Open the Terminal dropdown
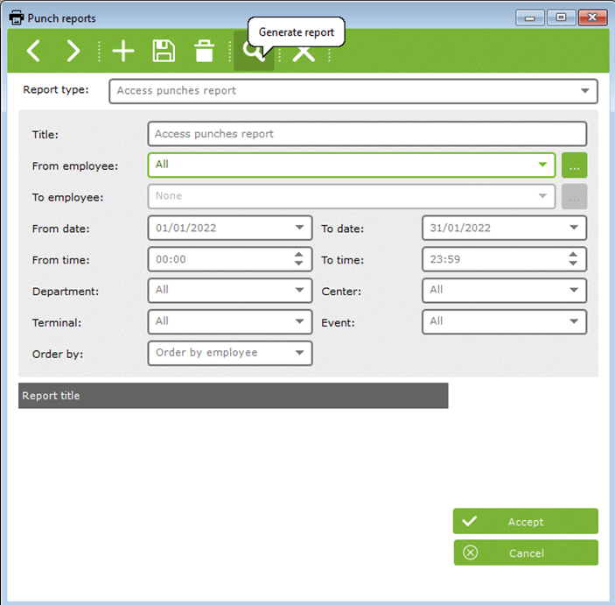The image size is (615, 605). click(x=230, y=322)
